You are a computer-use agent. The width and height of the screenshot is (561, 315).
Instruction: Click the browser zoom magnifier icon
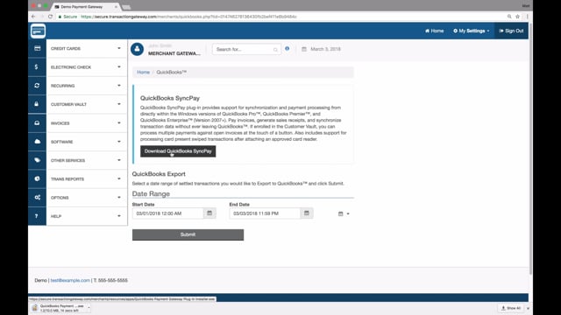tap(509, 17)
